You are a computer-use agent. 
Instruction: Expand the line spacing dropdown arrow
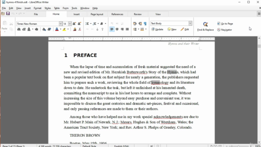click(139, 29)
